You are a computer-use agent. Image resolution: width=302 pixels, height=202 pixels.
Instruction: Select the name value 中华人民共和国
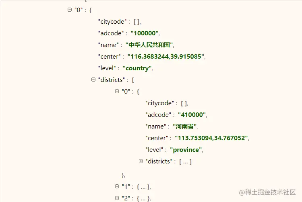(149, 45)
